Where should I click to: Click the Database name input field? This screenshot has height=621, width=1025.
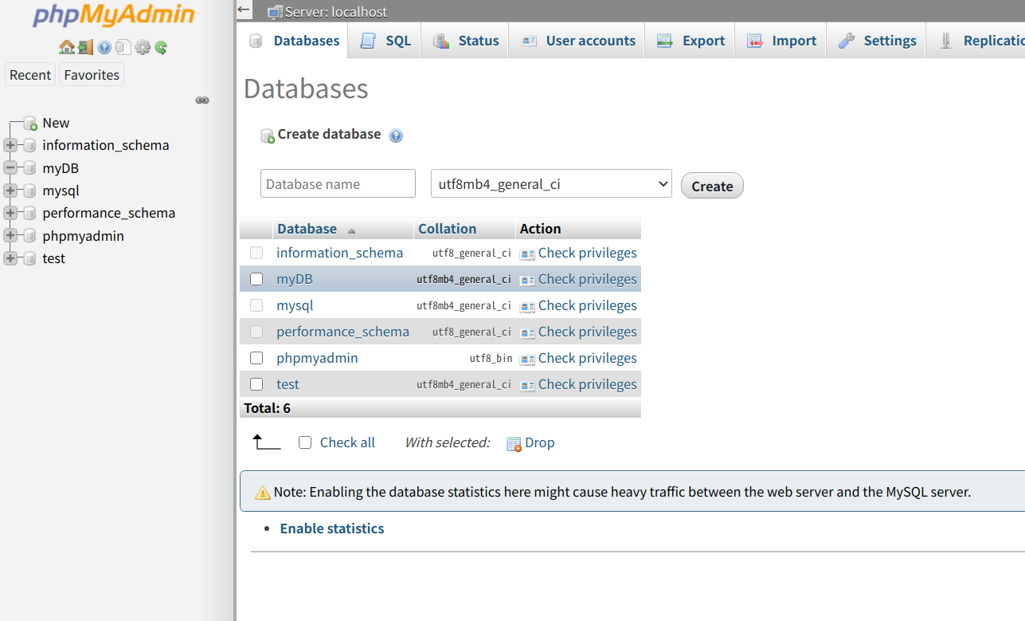338,183
